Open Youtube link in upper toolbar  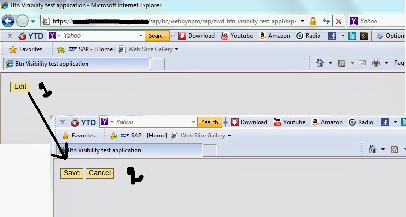tap(237, 36)
